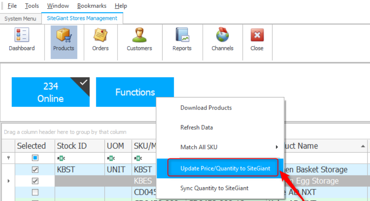370x201 pixels.
Task: Click the filter row pin icon
Action: tap(9, 158)
